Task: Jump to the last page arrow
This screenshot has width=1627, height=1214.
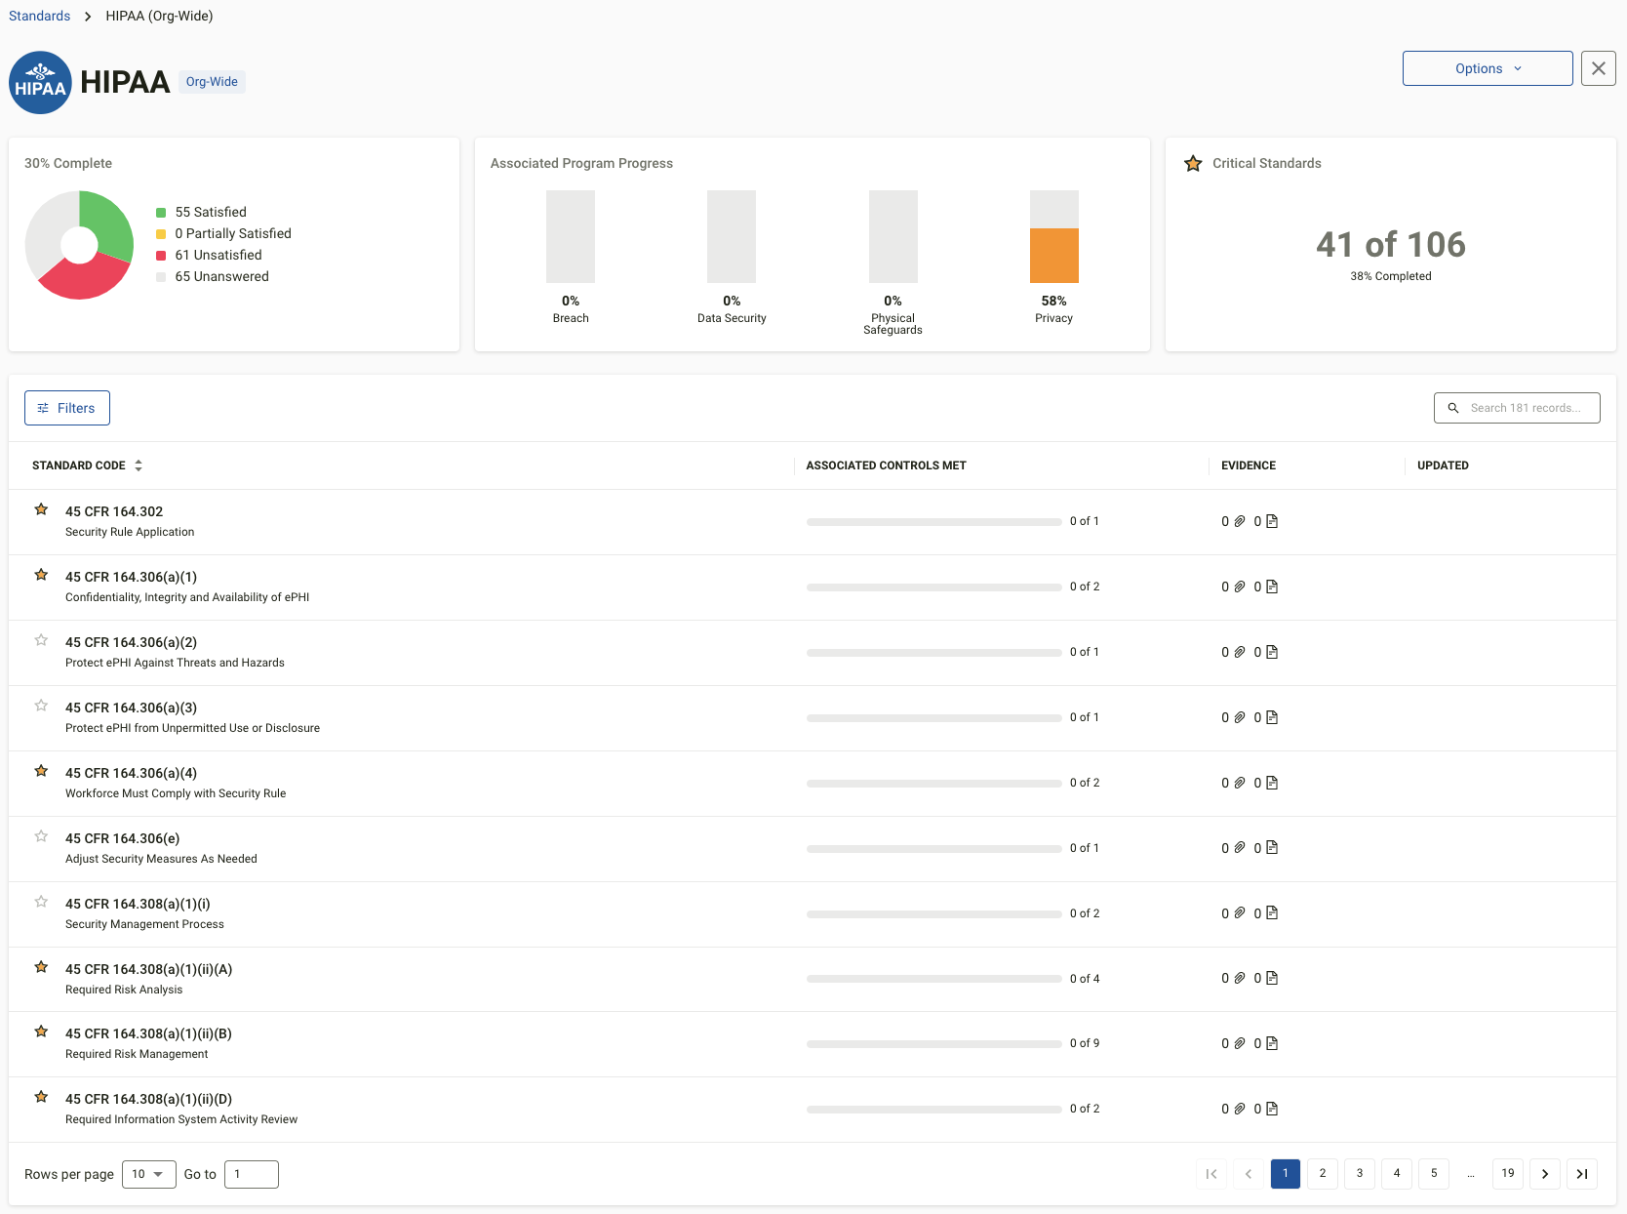Action: tap(1581, 1174)
